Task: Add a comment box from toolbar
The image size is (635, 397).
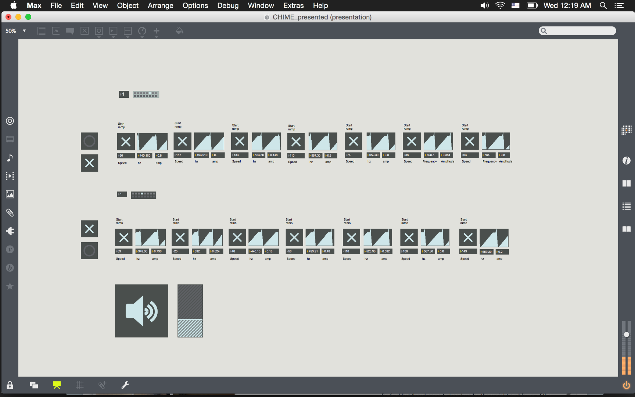Action: (x=70, y=31)
